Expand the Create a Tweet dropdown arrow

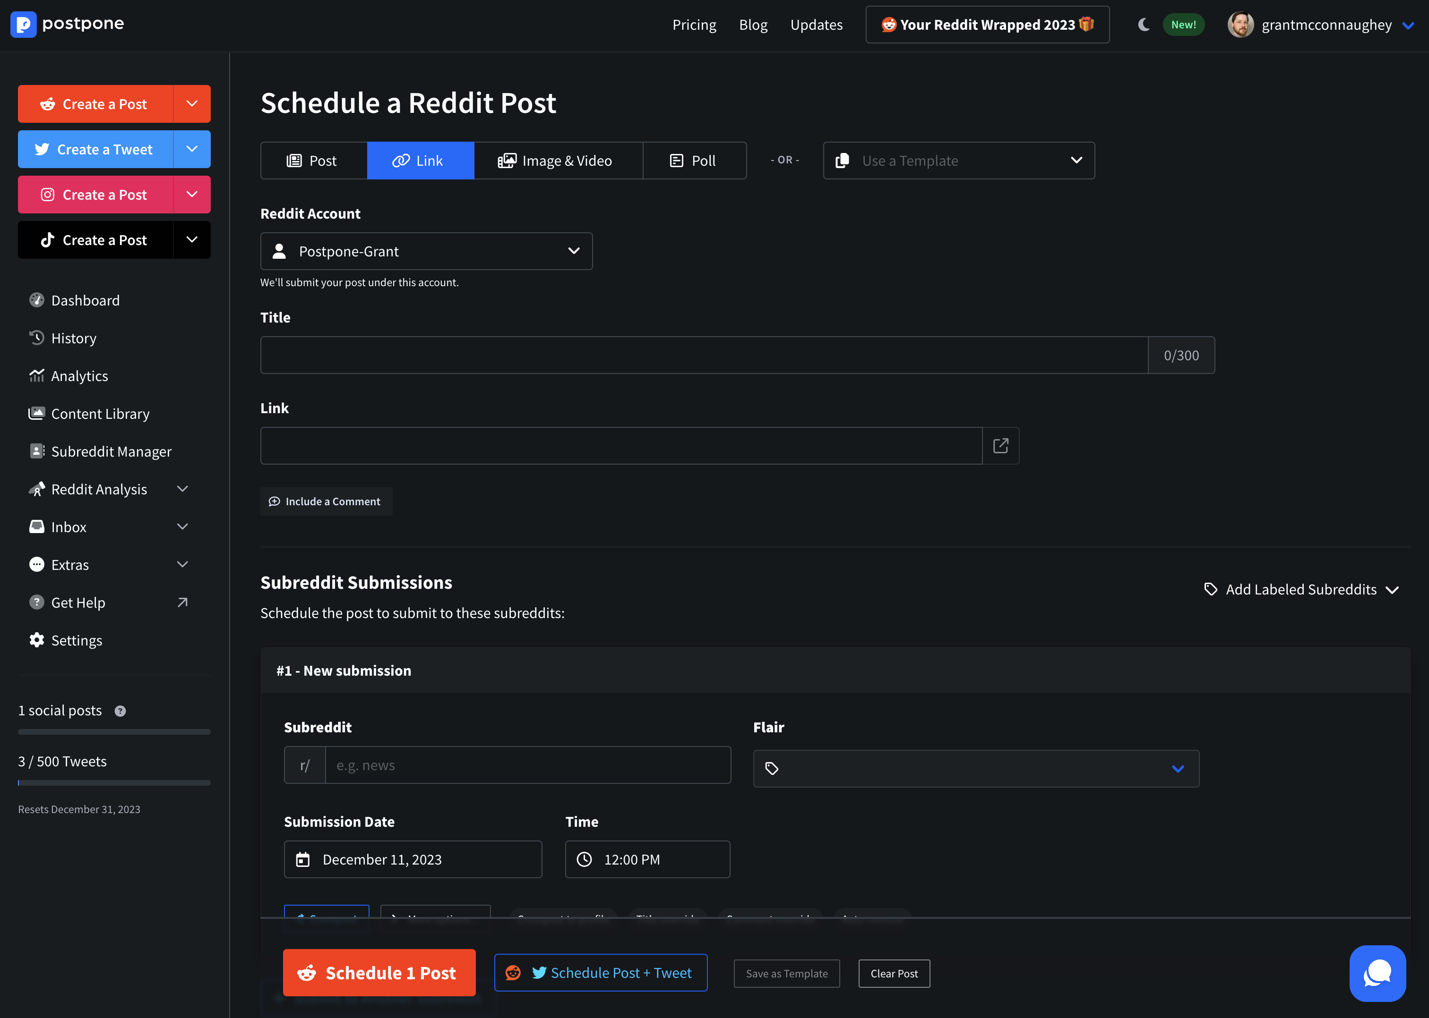(x=192, y=149)
